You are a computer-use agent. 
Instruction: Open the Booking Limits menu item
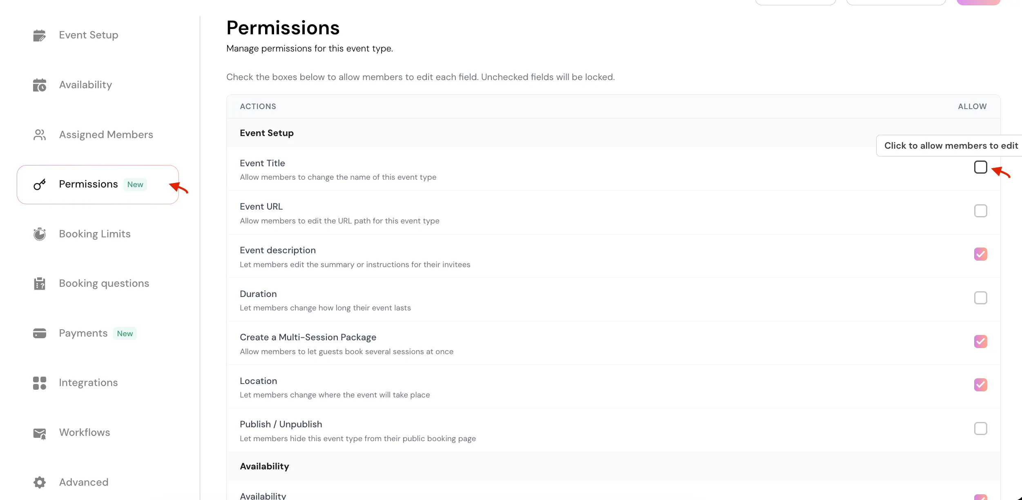pyautogui.click(x=95, y=234)
